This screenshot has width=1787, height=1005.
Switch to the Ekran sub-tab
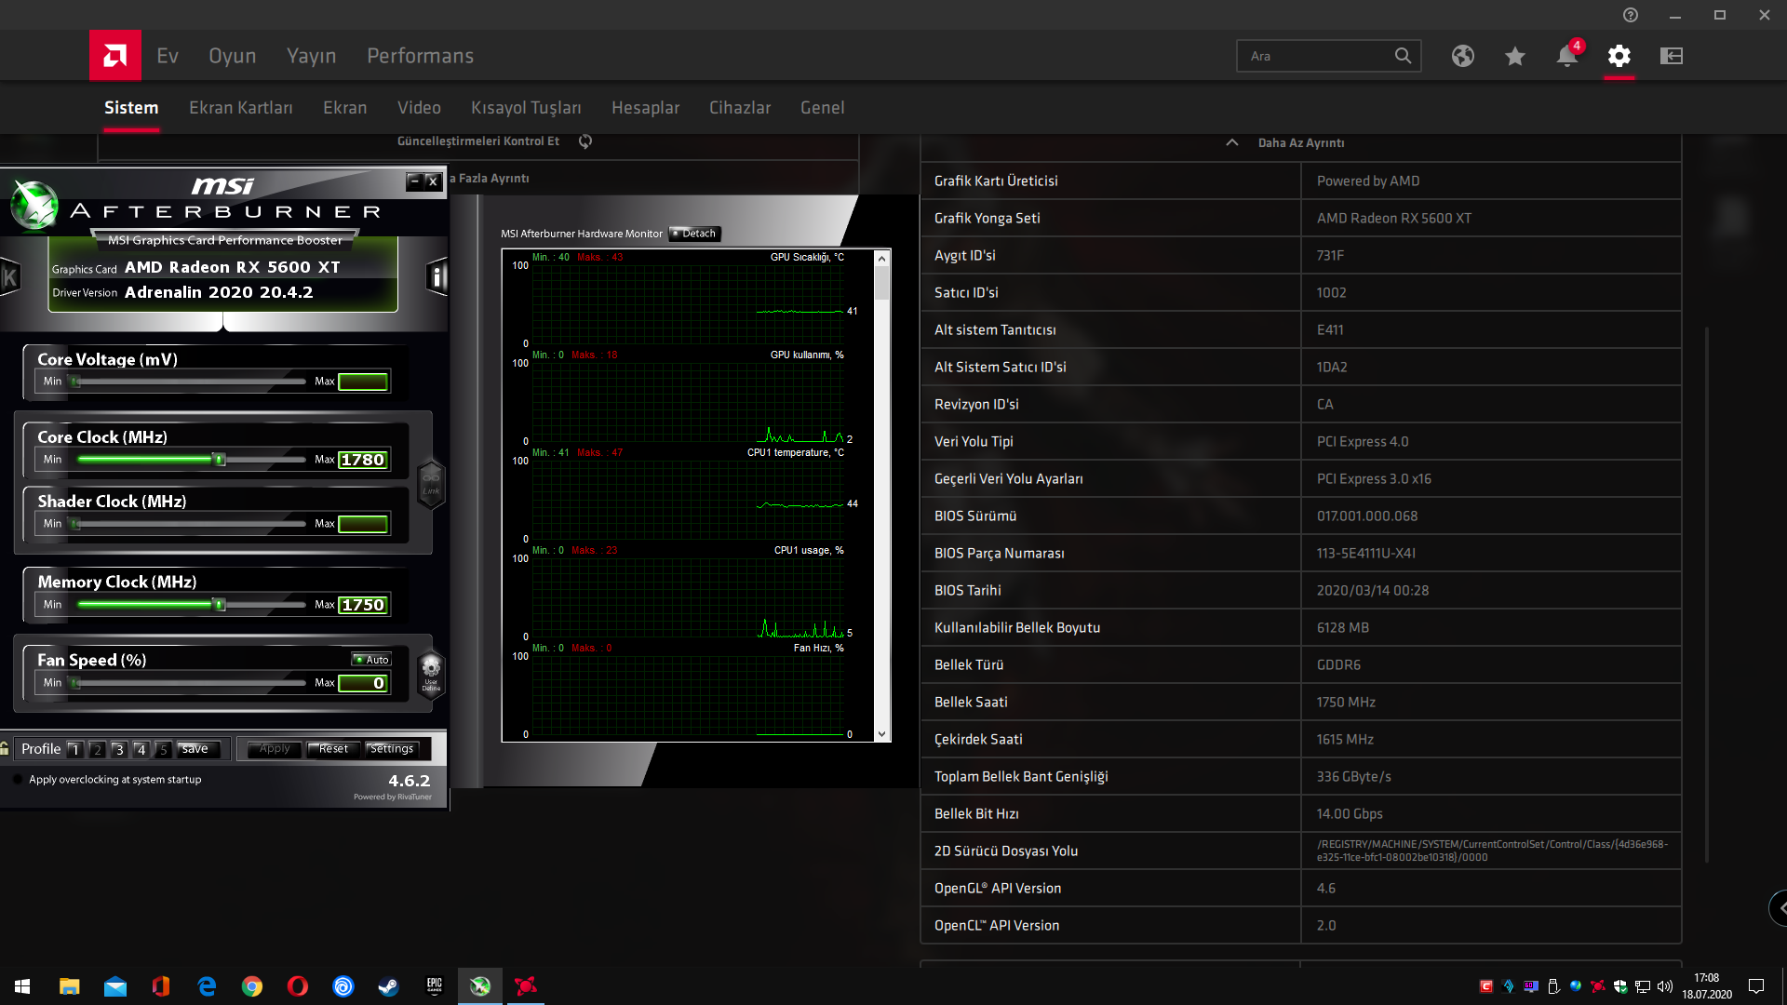345,108
